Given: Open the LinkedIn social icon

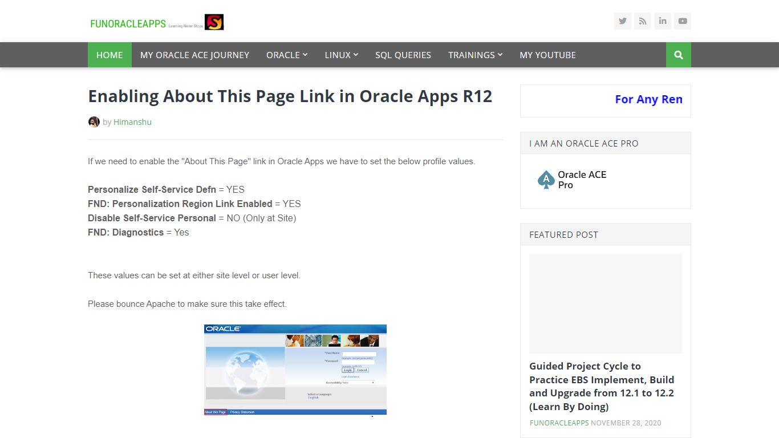Looking at the screenshot, I should [x=663, y=21].
